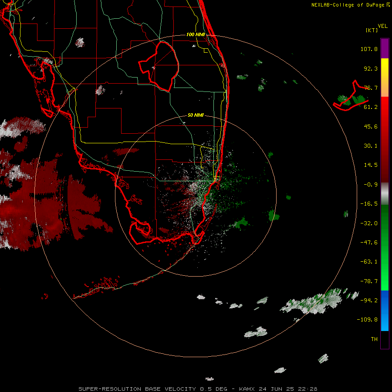Pick the blue segment of velocity scale
Screen dimensions: 392x392
click(385, 311)
